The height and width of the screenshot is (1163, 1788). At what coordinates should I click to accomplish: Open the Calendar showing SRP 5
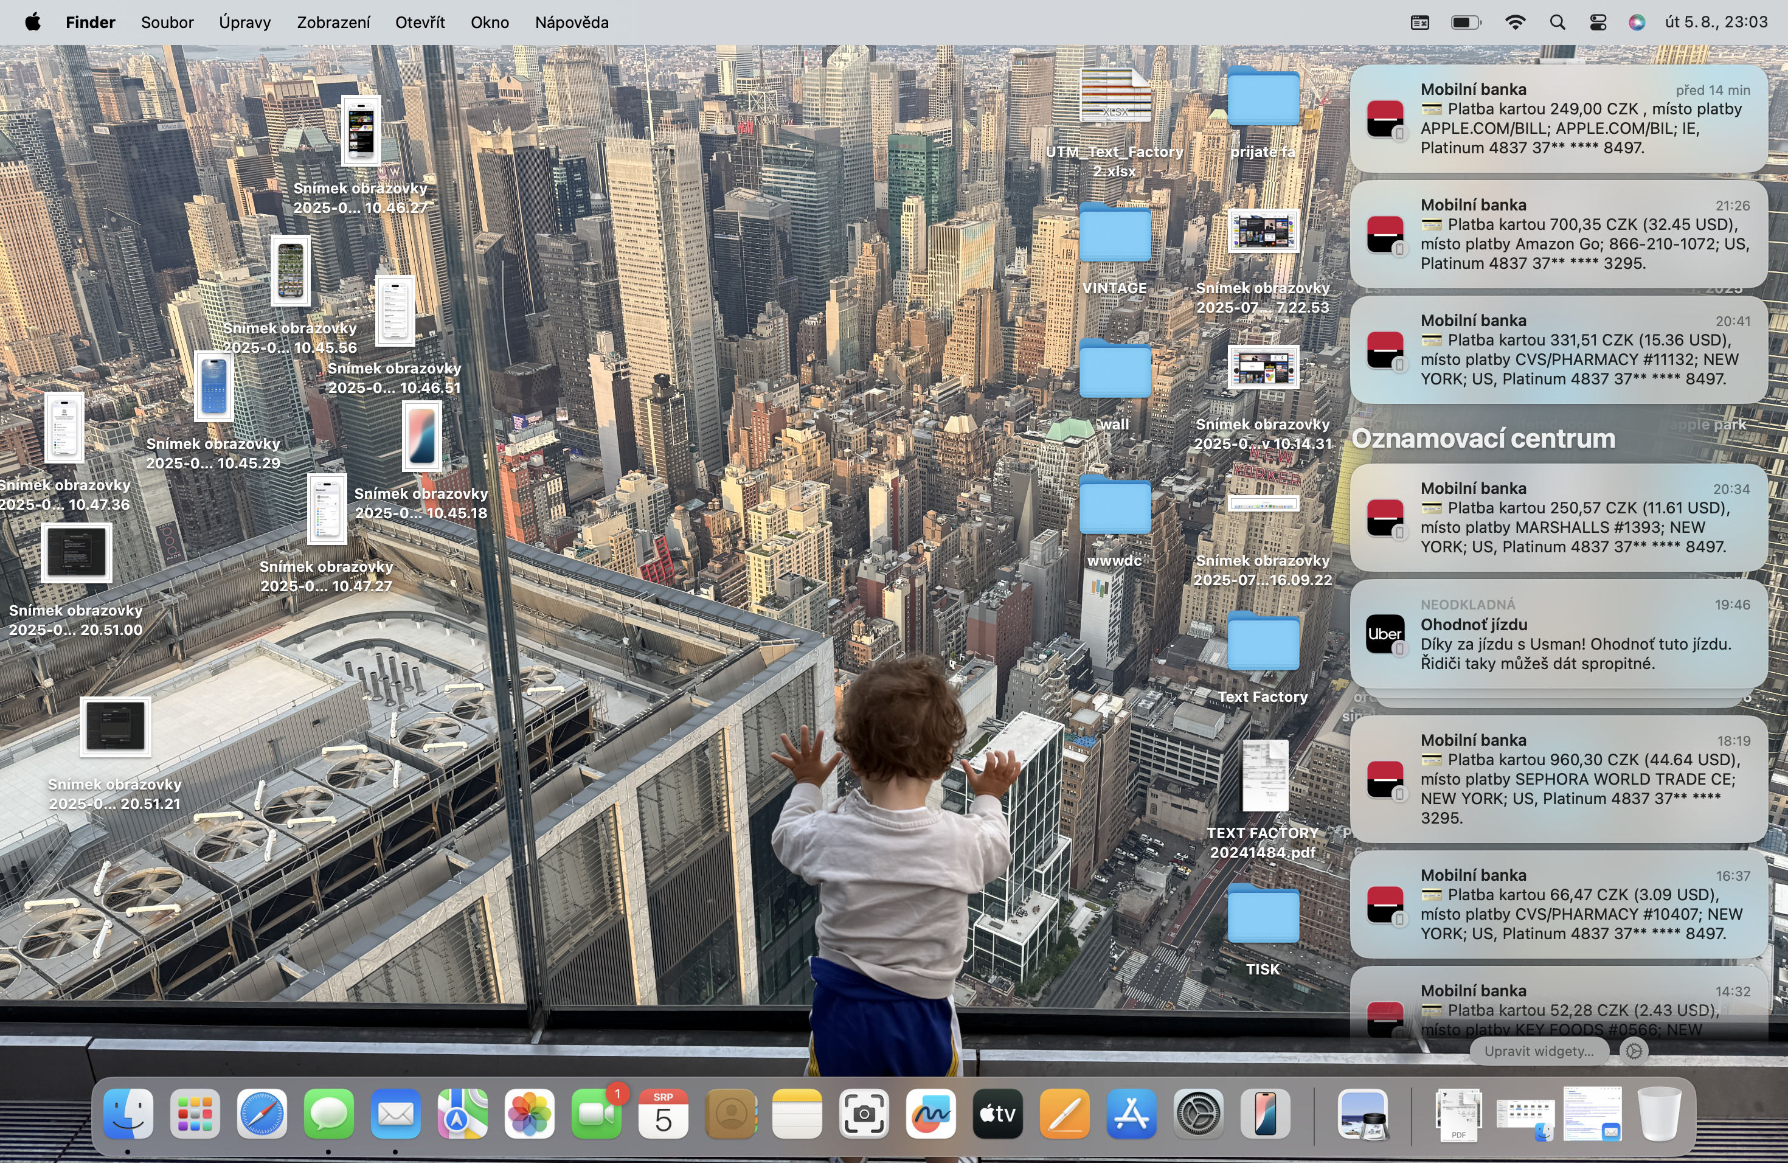(664, 1115)
